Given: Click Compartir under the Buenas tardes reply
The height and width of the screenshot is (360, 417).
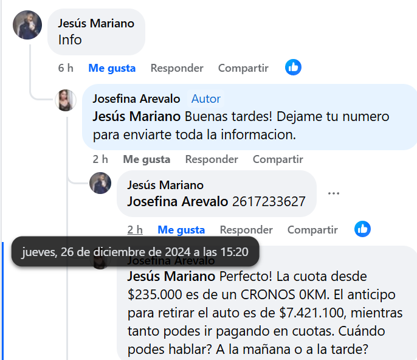Looking at the screenshot, I should pos(278,159).
